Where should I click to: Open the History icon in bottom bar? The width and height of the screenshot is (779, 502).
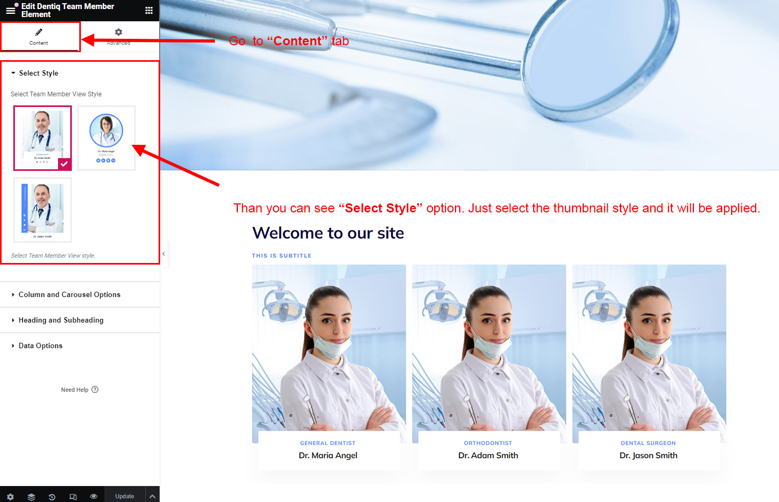[52, 496]
